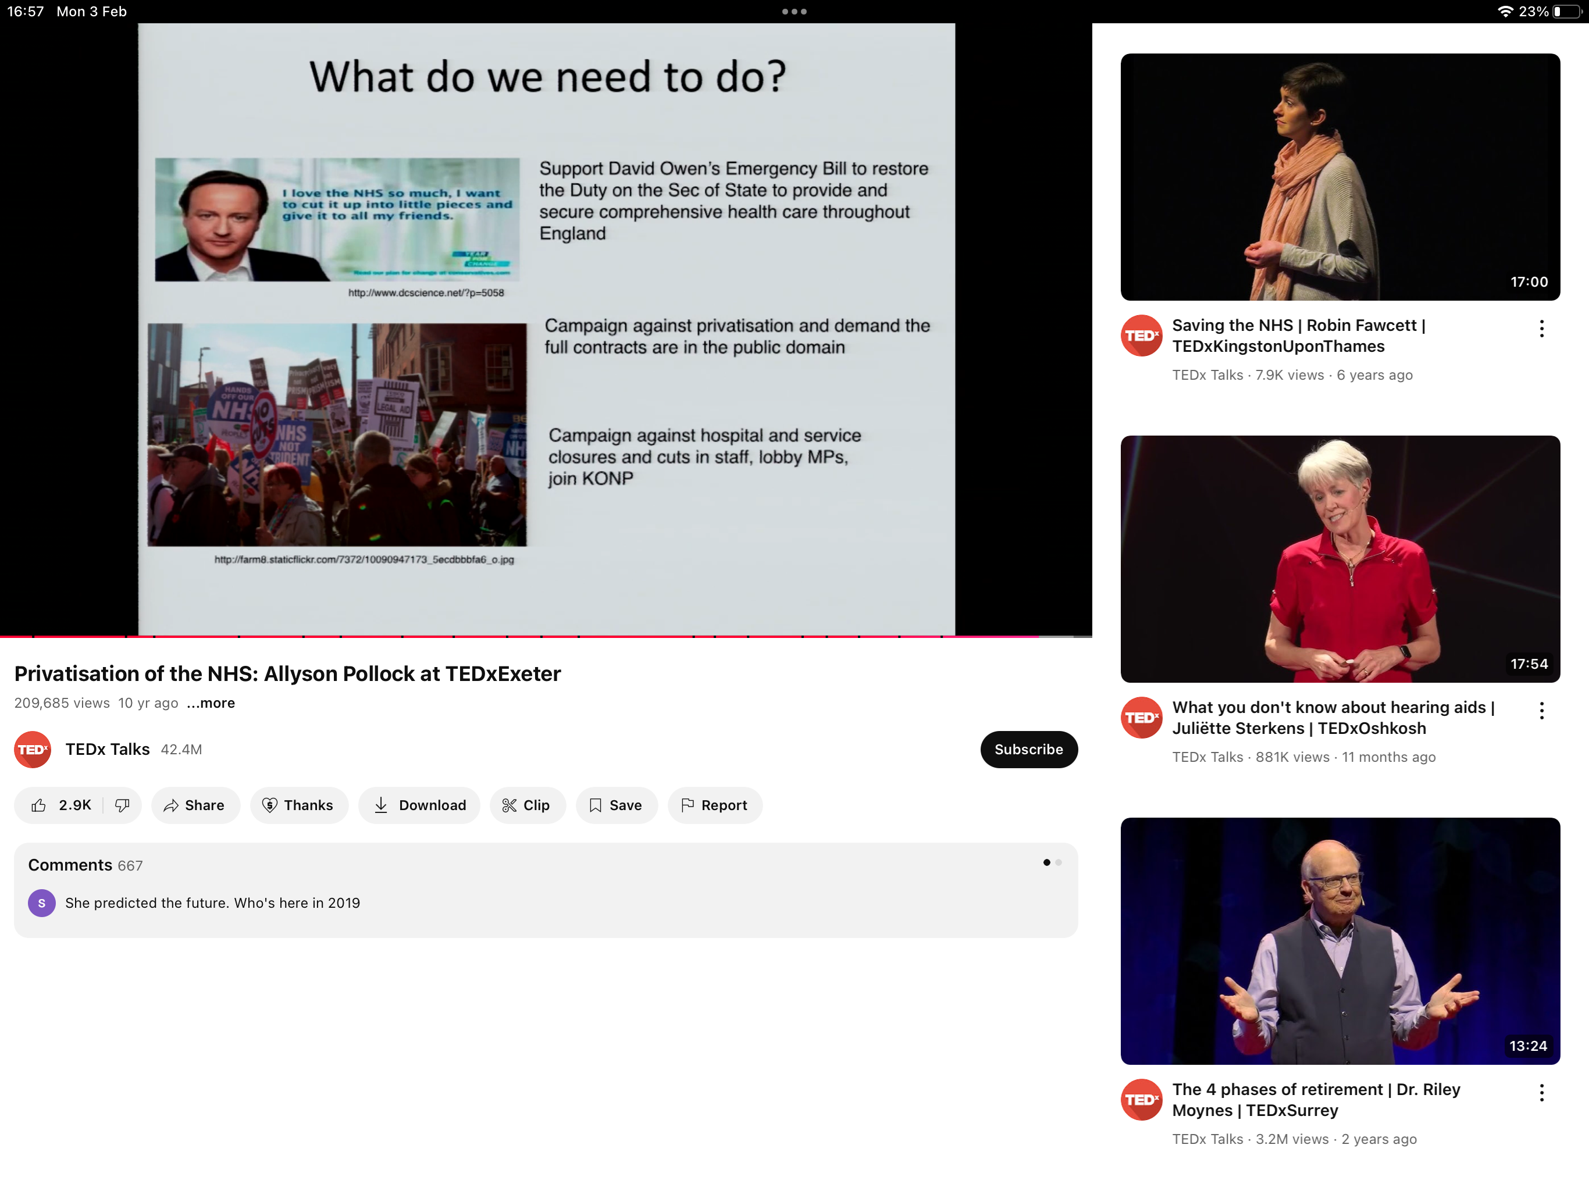Tap the 17:00 duration badge
The width and height of the screenshot is (1589, 1191).
(1529, 282)
